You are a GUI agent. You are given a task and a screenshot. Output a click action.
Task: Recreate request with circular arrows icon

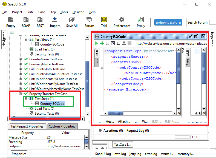tap(113, 43)
